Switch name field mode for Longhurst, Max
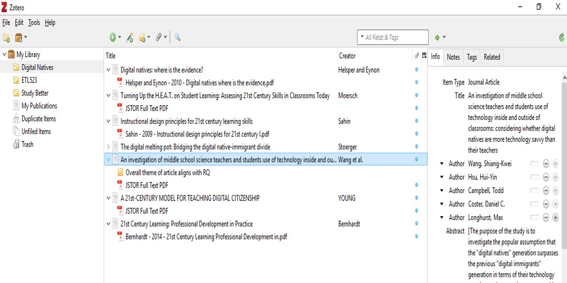This screenshot has height=283, width=567. [x=534, y=218]
